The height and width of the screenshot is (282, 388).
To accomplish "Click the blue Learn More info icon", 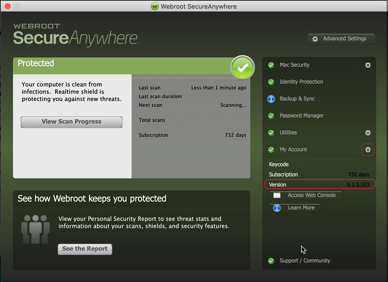I will (276, 208).
